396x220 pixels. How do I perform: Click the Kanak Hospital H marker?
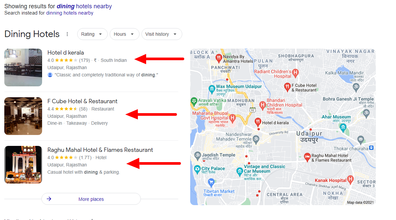point(350,179)
